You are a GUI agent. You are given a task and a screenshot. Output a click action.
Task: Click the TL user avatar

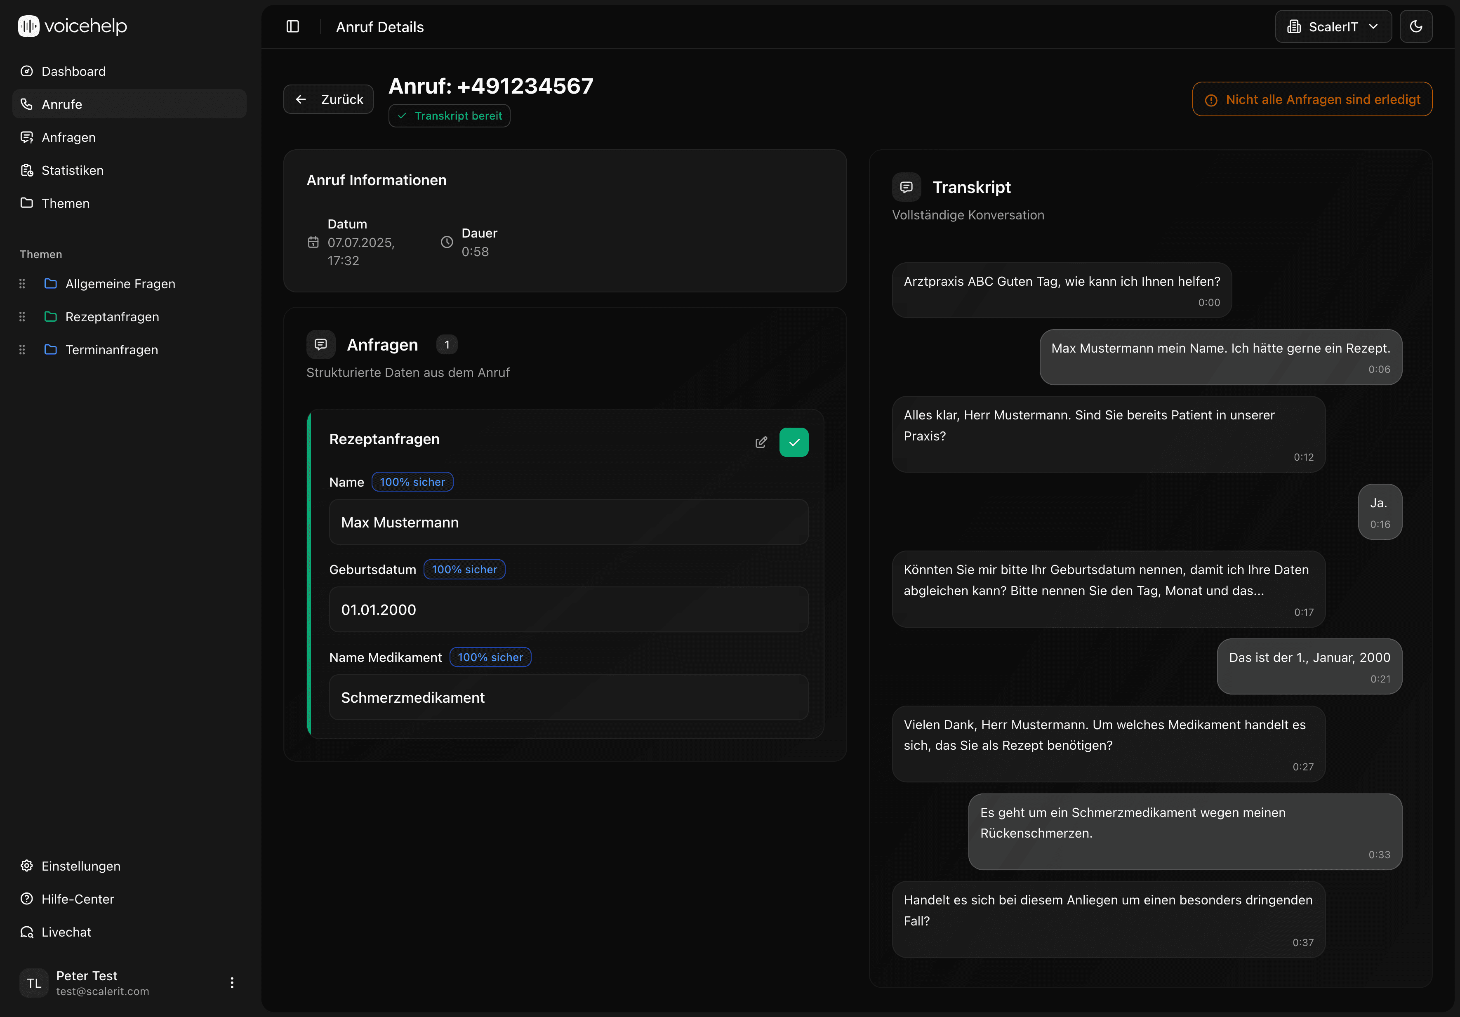pyautogui.click(x=34, y=983)
